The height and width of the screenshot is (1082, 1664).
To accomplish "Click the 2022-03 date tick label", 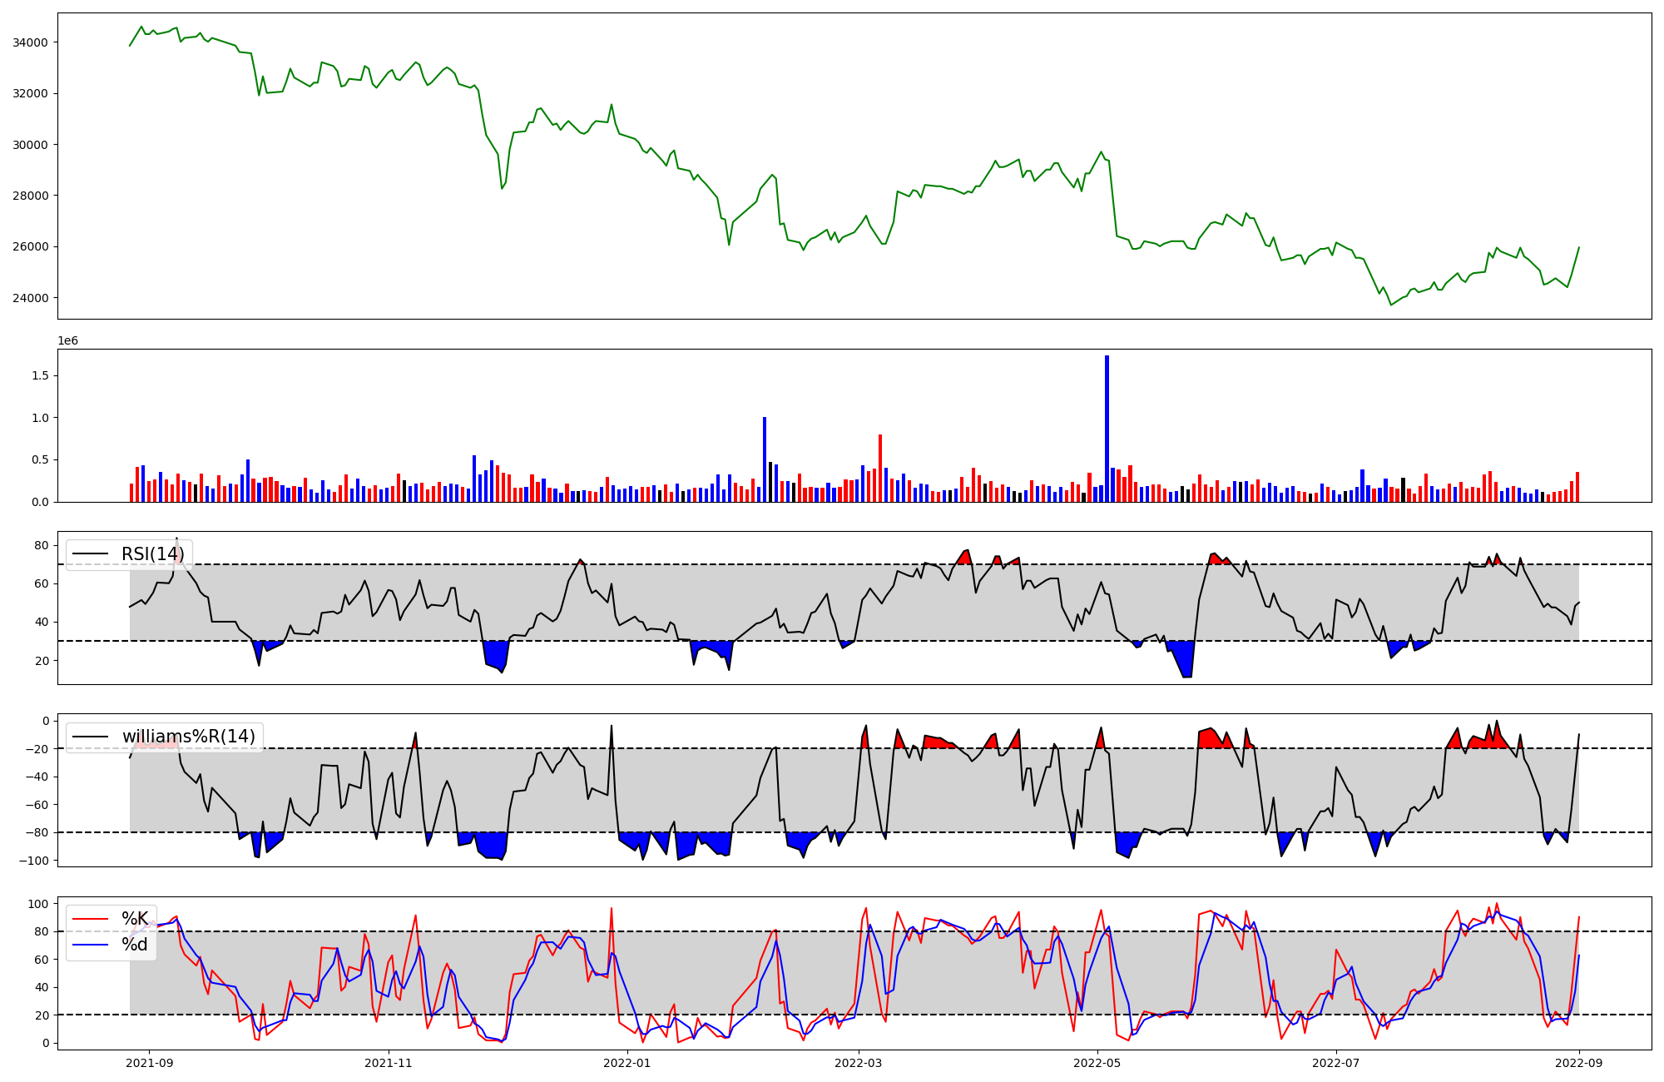I will (x=858, y=1063).
